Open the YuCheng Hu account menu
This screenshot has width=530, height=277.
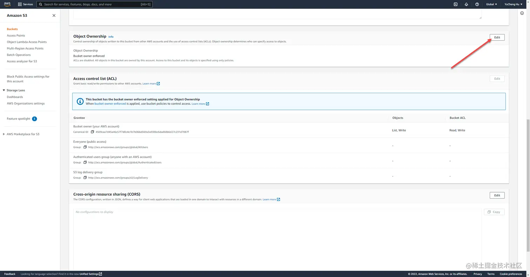tap(513, 4)
